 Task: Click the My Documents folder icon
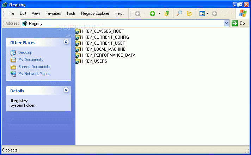click(13, 60)
